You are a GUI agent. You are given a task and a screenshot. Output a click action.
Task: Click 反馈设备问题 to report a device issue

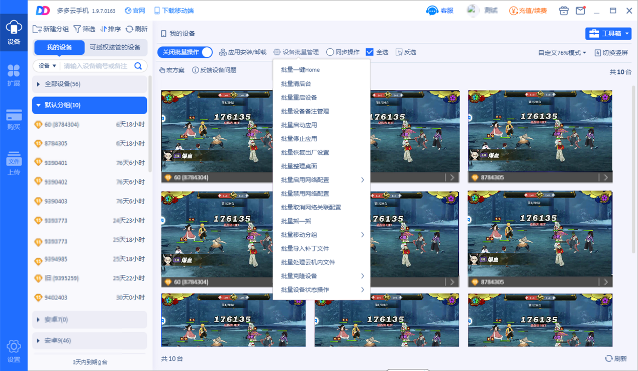click(214, 70)
